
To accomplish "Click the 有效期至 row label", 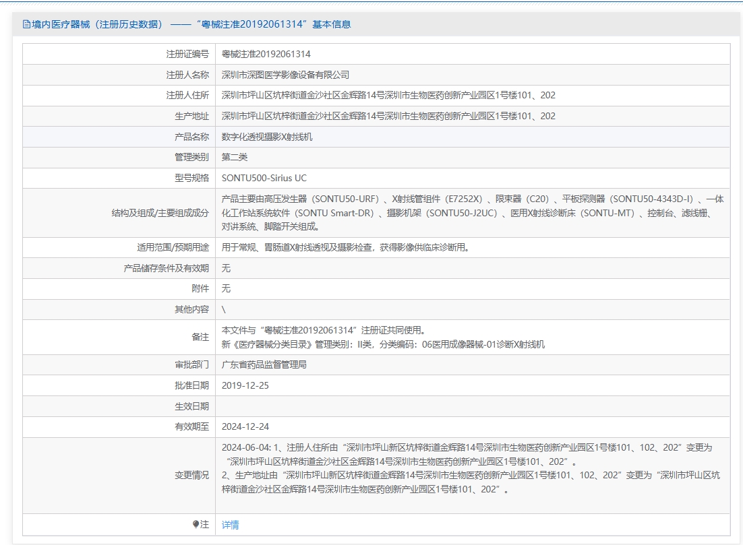I will coord(191,426).
